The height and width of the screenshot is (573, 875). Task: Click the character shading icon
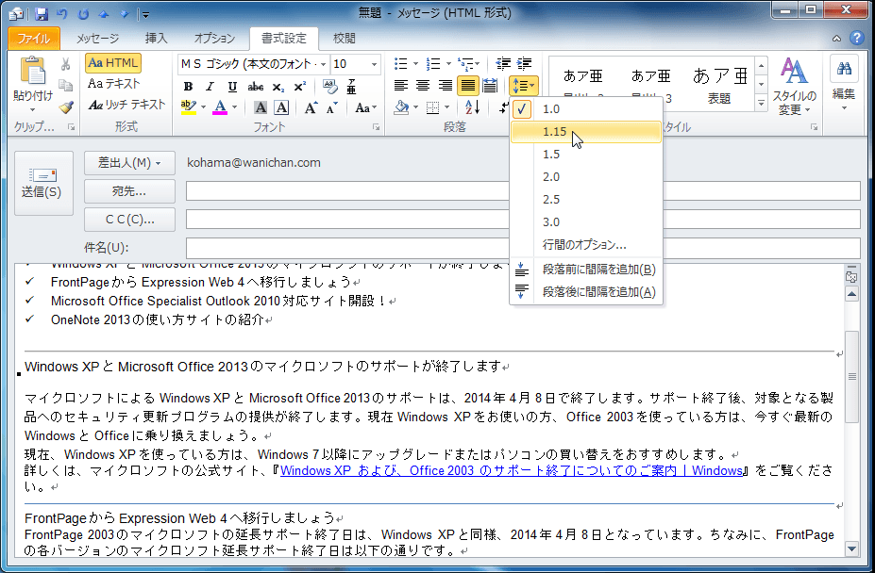click(x=260, y=107)
